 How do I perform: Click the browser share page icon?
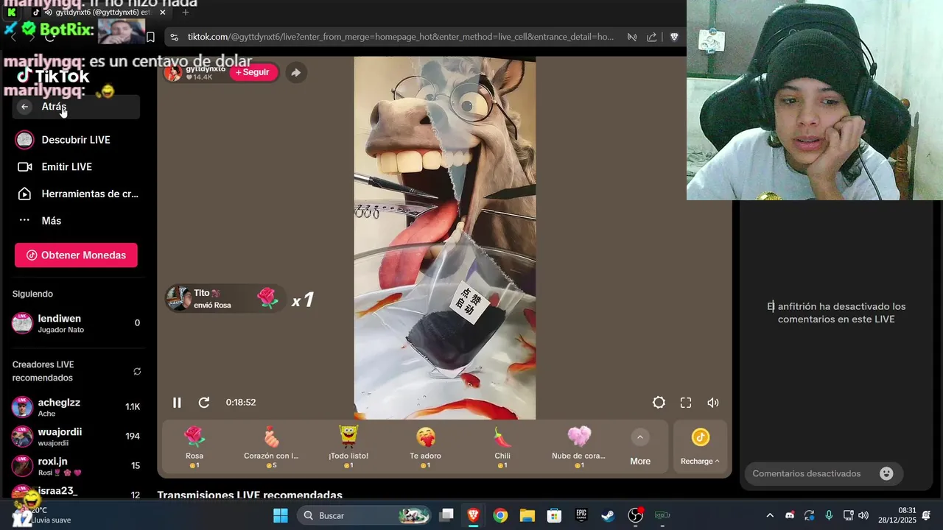(x=652, y=37)
